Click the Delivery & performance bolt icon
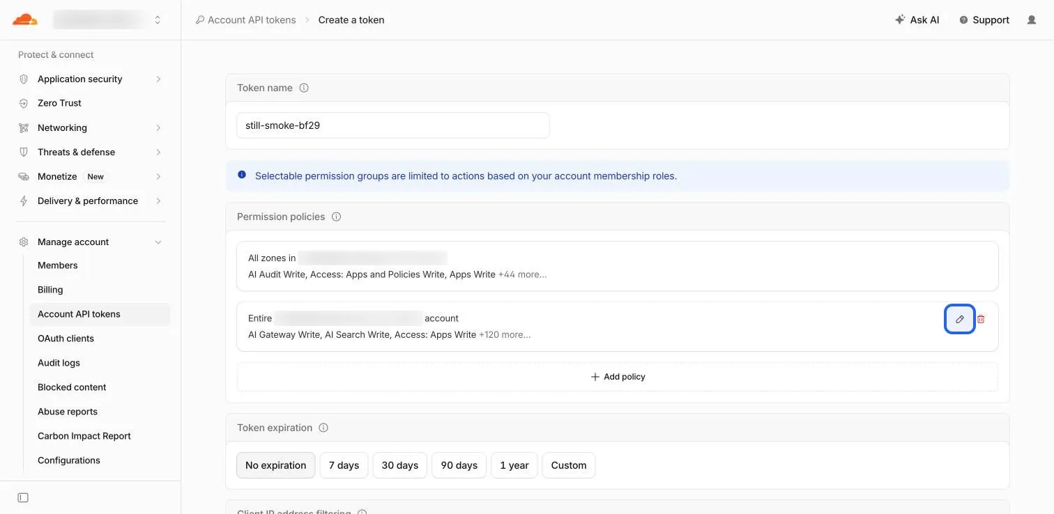This screenshot has height=514, width=1054. [x=24, y=201]
